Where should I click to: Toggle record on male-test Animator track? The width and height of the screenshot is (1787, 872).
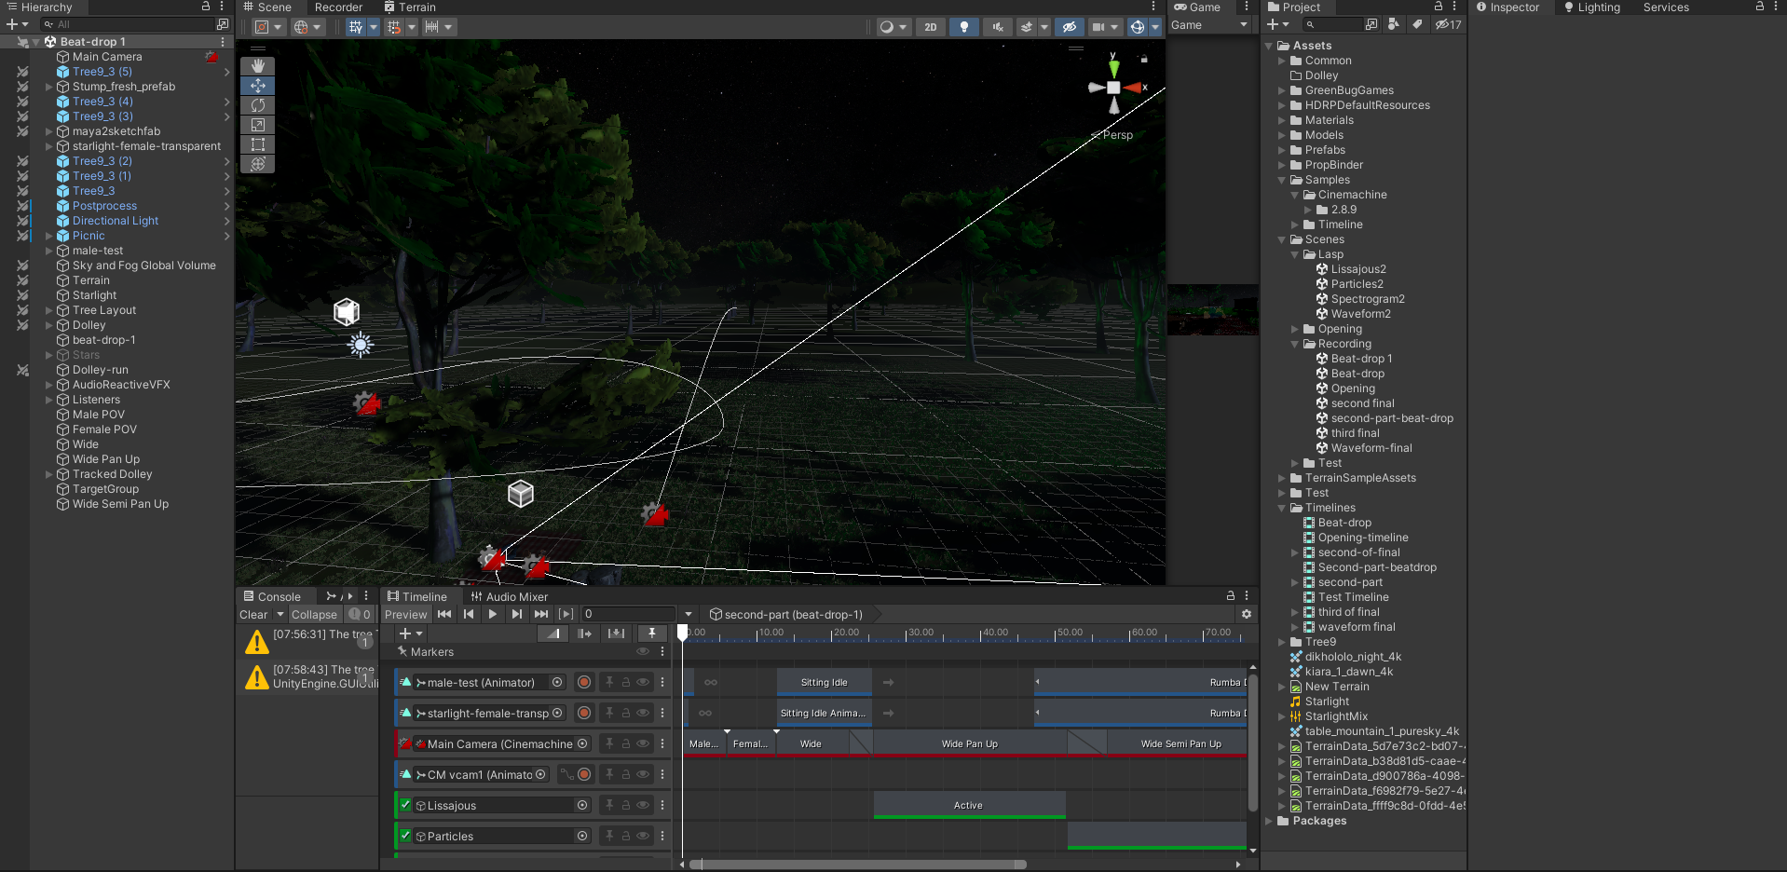[584, 682]
